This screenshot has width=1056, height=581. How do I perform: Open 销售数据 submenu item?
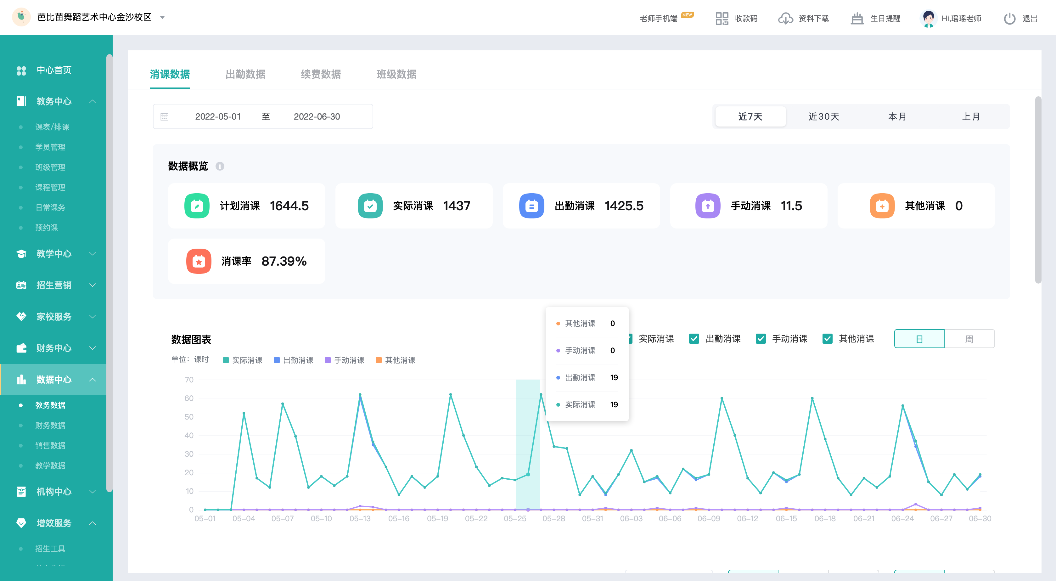pos(50,445)
